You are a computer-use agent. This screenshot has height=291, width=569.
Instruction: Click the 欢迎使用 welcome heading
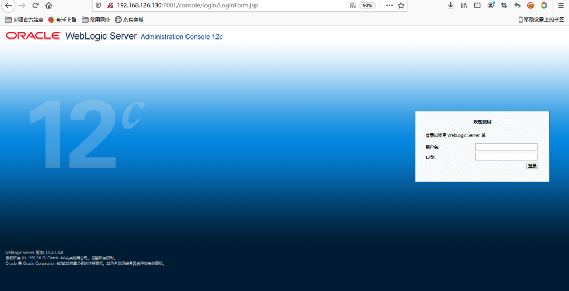point(482,122)
